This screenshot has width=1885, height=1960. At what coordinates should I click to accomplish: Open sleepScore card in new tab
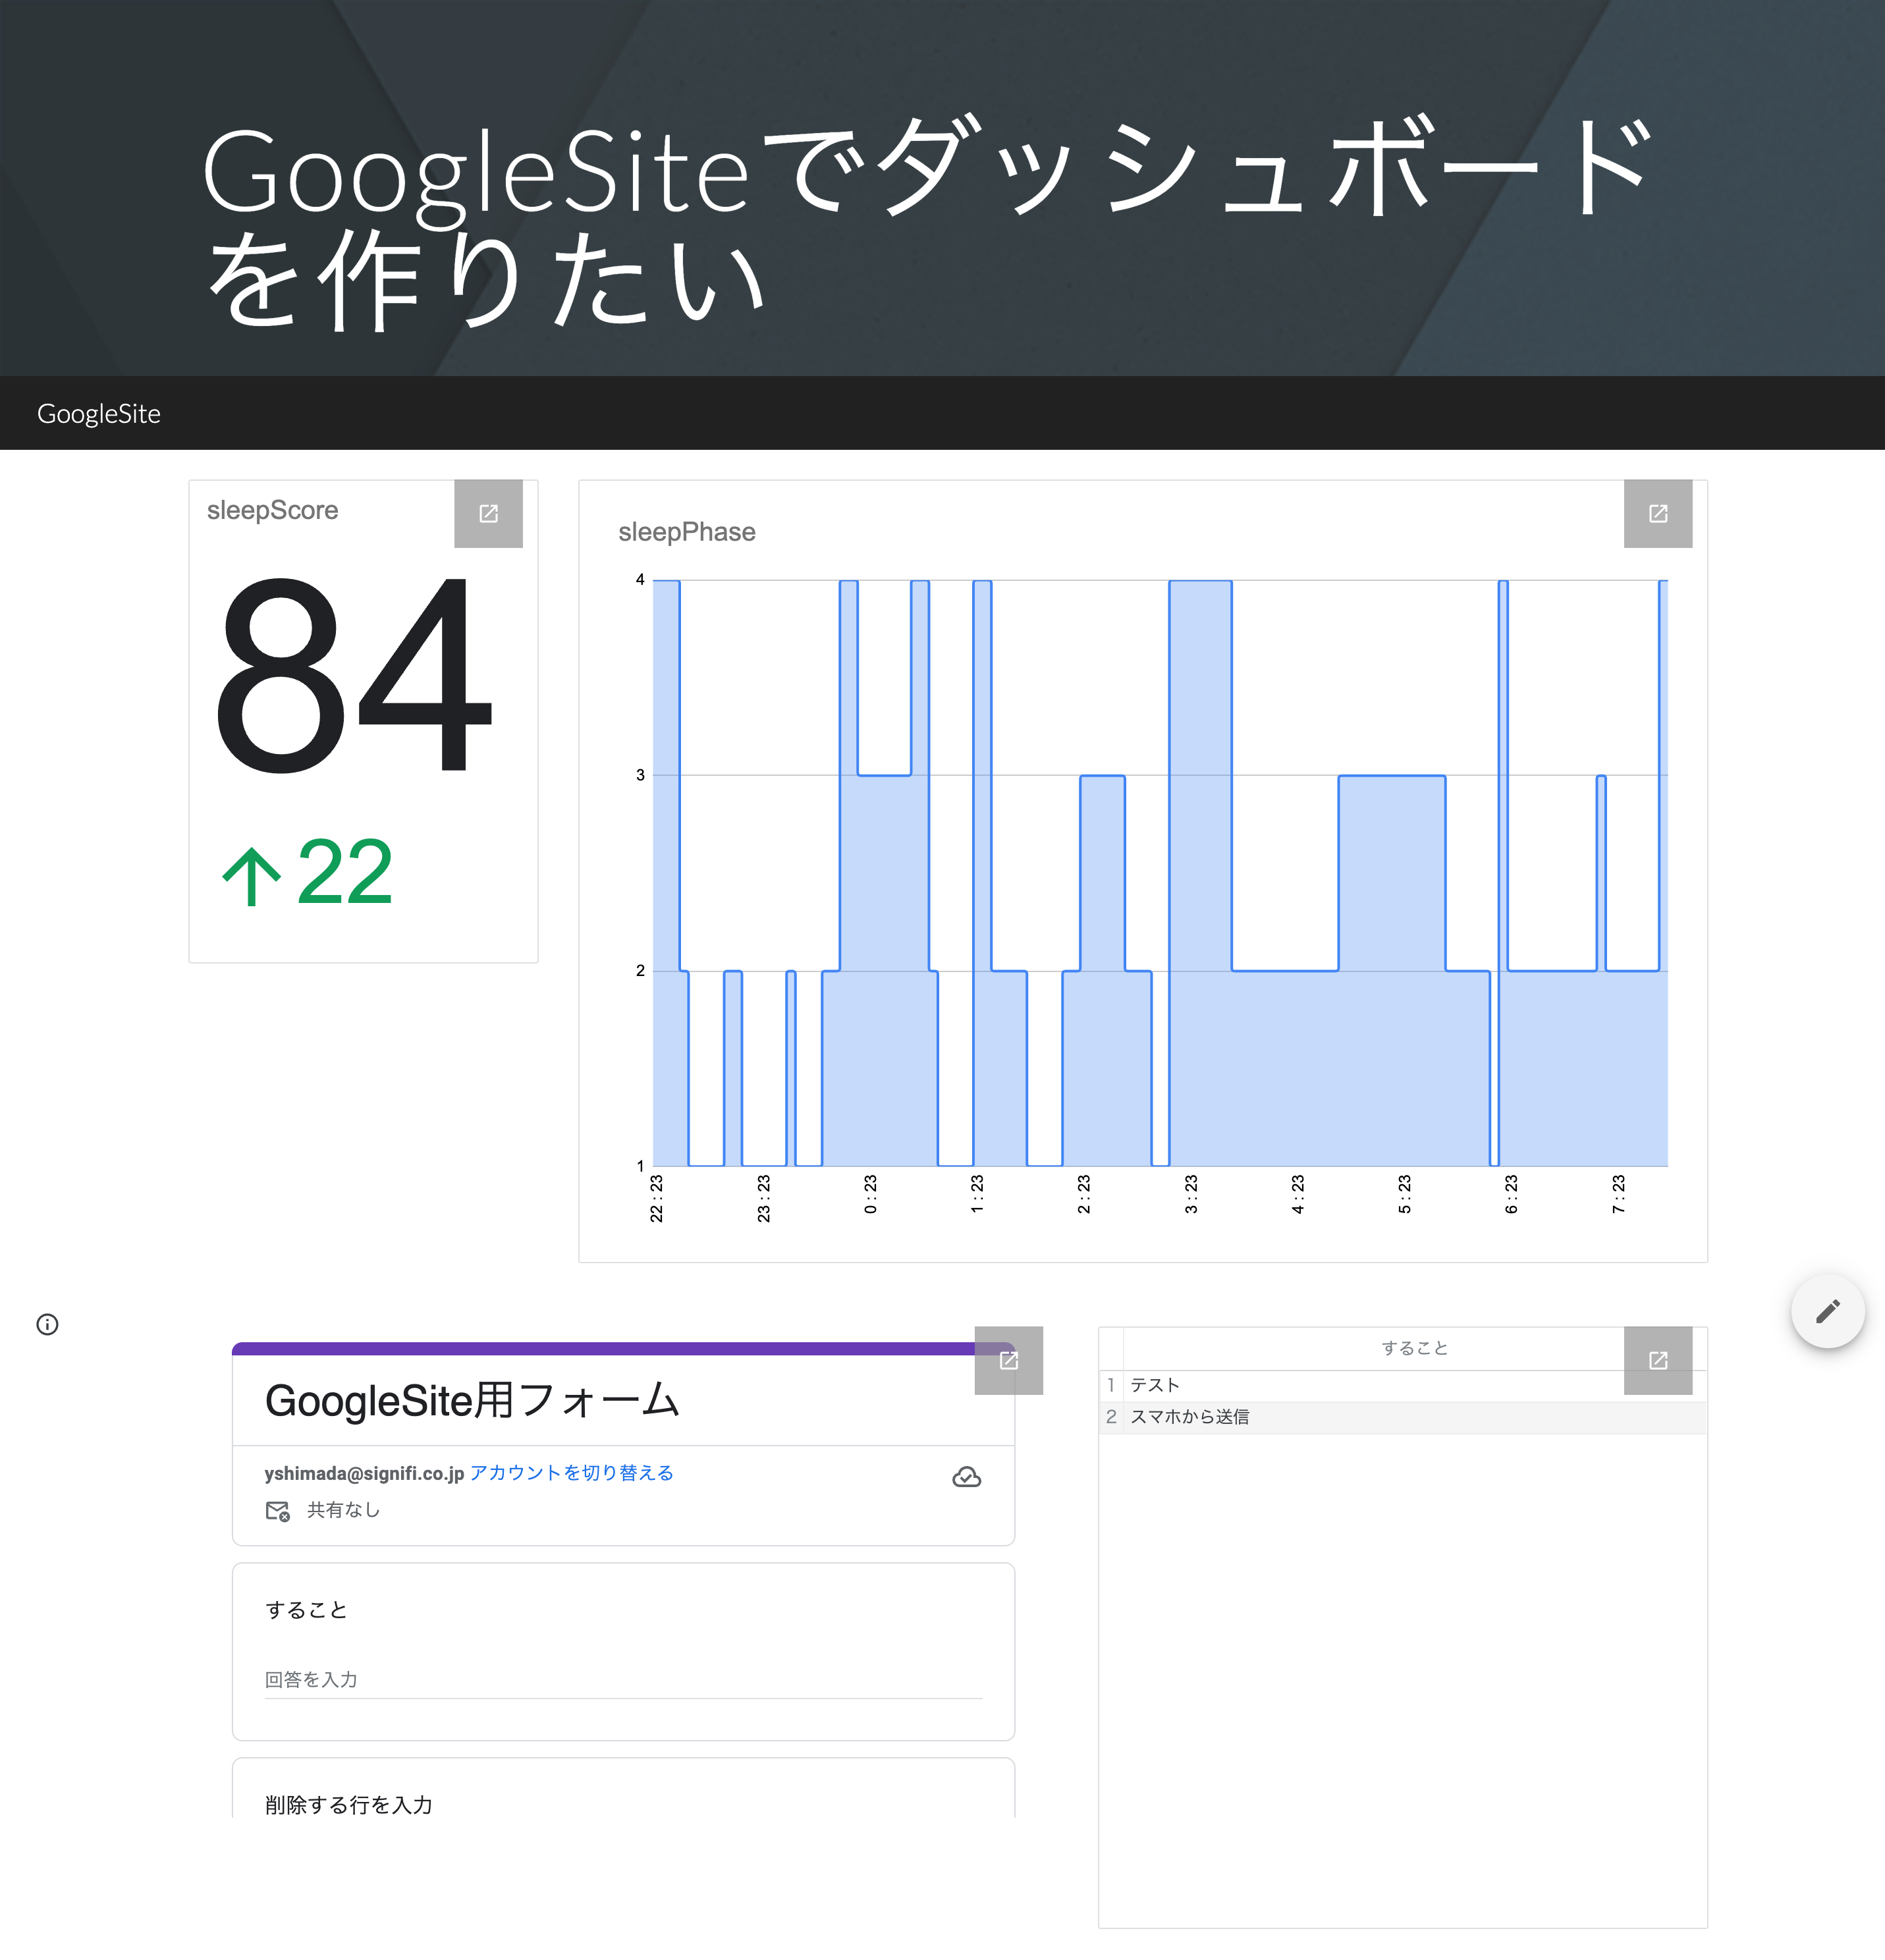(488, 513)
